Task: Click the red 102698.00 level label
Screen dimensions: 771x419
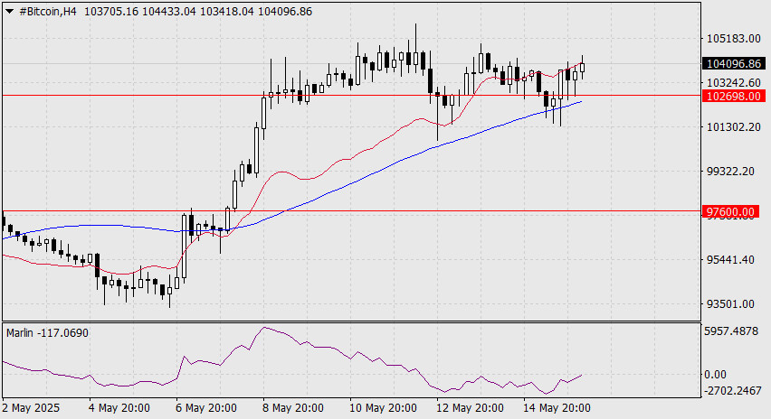Action: 734,96
